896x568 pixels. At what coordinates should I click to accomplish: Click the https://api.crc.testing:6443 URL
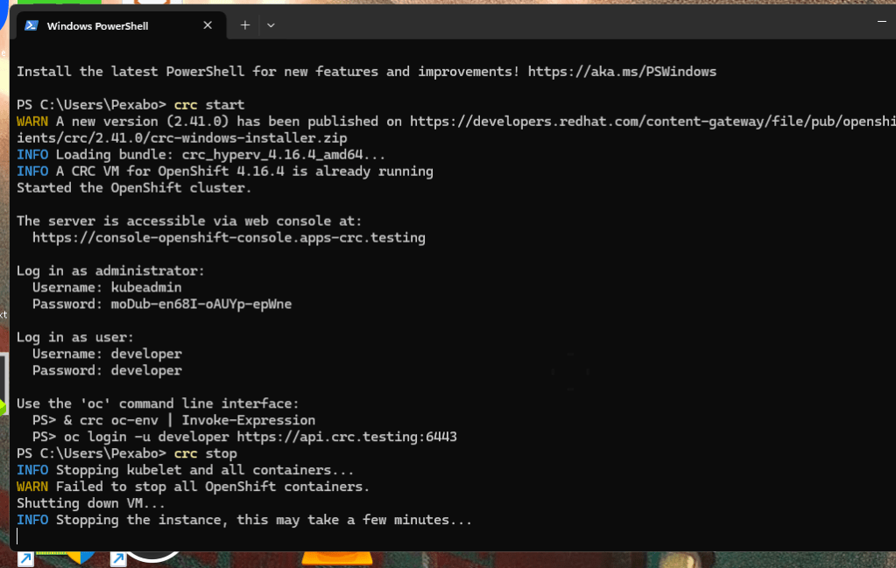coord(347,437)
